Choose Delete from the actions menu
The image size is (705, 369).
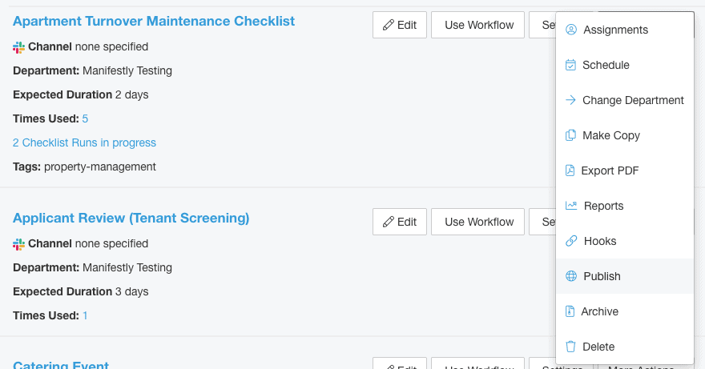598,347
